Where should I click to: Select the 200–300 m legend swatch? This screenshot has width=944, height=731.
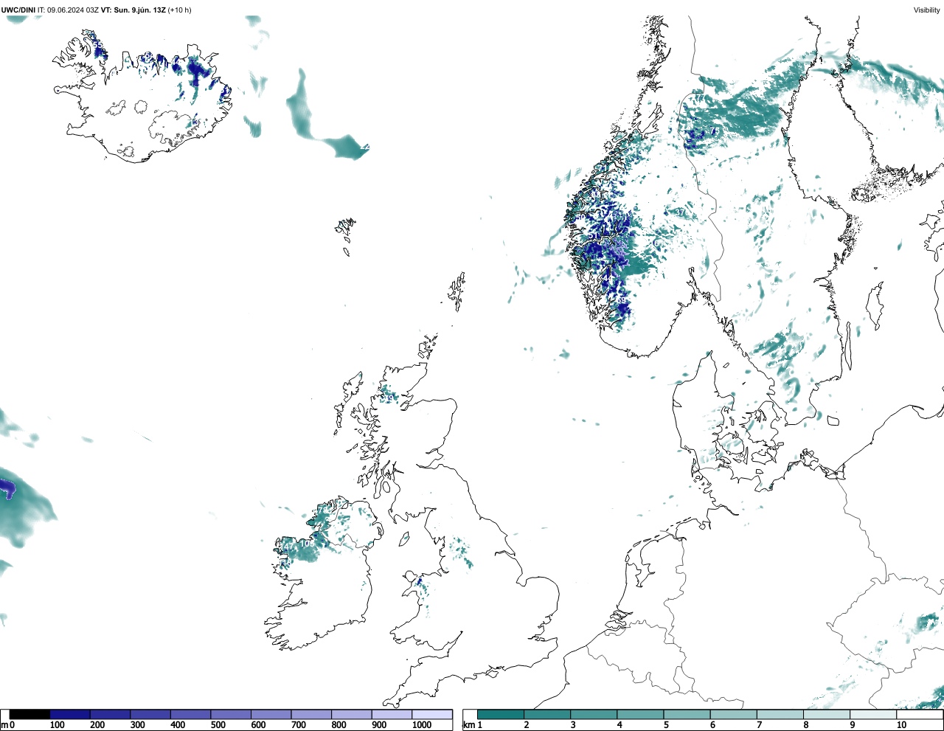[110, 714]
